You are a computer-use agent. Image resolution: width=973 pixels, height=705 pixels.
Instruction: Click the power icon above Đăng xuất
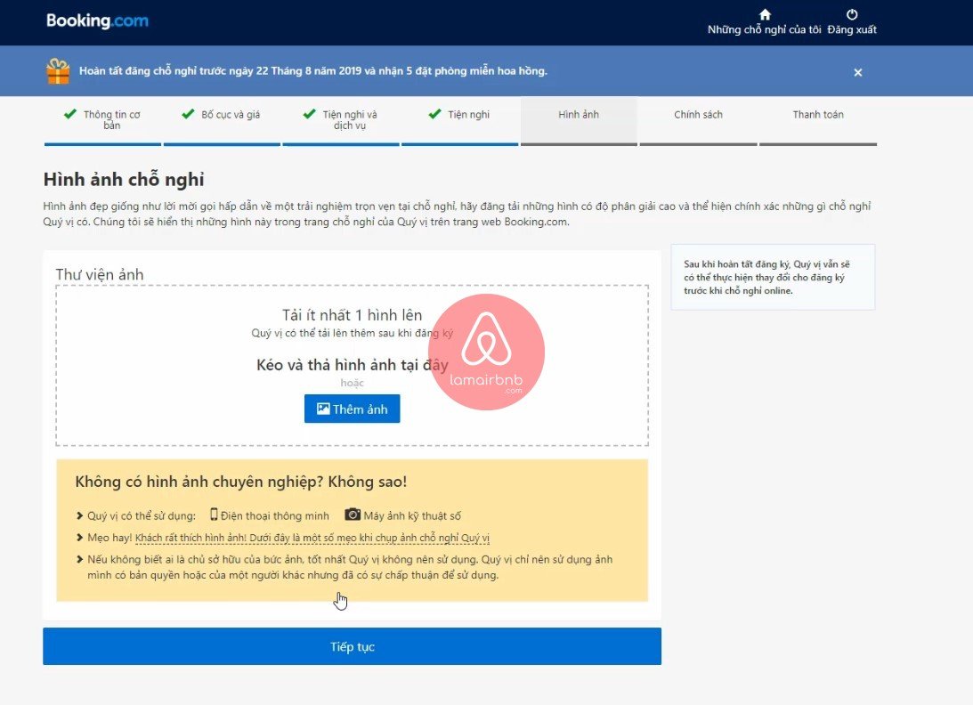(x=852, y=14)
